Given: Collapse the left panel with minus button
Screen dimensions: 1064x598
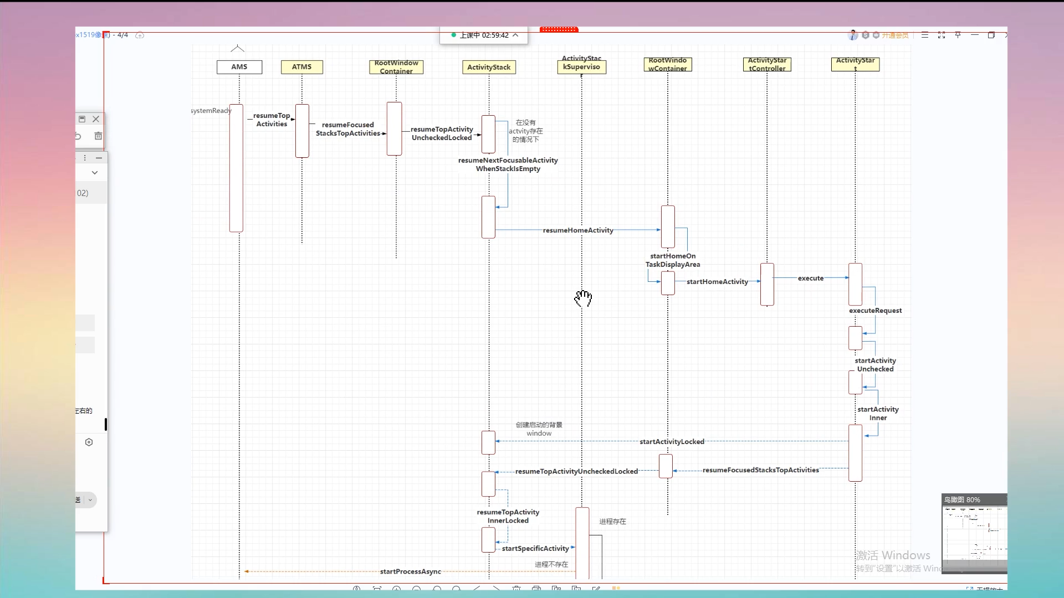Looking at the screenshot, I should pyautogui.click(x=99, y=158).
